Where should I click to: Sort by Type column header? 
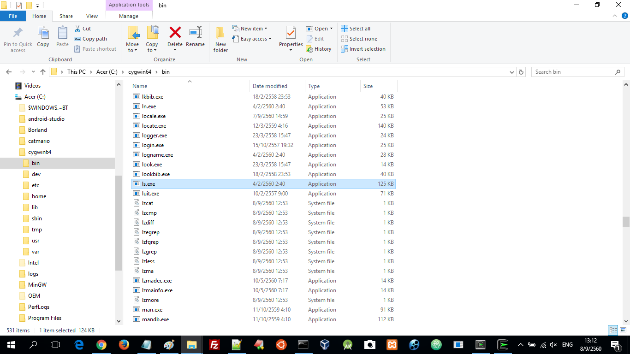pos(314,86)
